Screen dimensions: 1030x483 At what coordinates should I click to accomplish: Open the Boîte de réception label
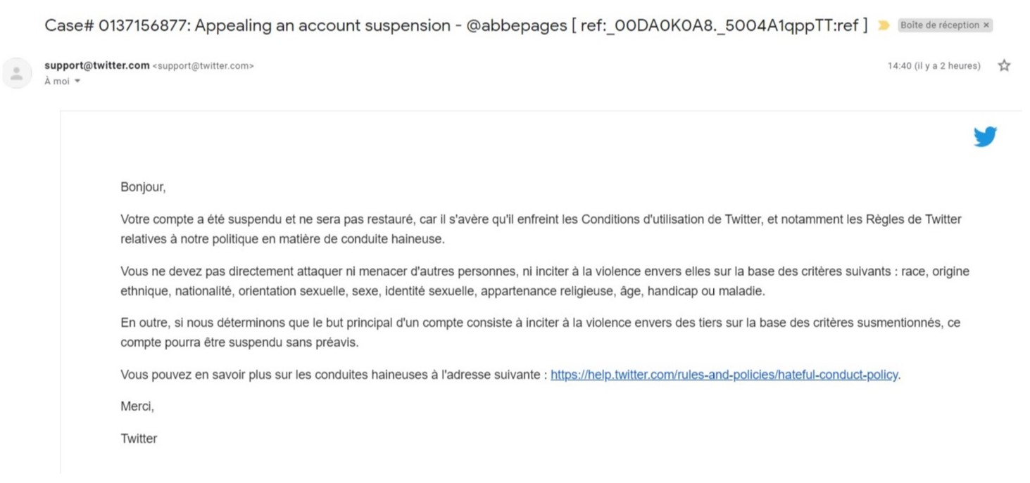point(939,25)
